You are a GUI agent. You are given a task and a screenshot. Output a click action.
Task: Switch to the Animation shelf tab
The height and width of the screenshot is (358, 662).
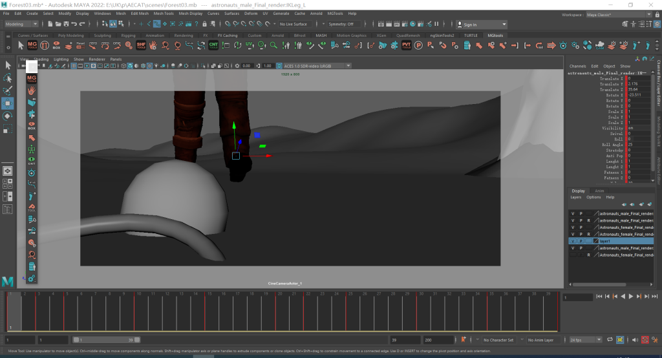pyautogui.click(x=155, y=36)
